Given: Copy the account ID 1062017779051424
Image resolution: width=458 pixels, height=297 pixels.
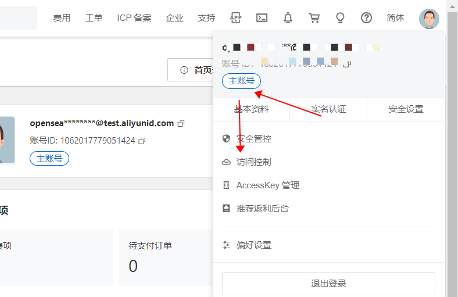Looking at the screenshot, I should coord(142,141).
